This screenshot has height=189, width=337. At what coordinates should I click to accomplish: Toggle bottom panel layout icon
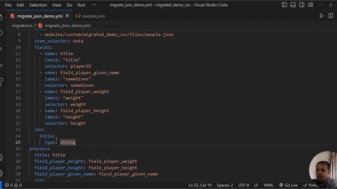293,5
